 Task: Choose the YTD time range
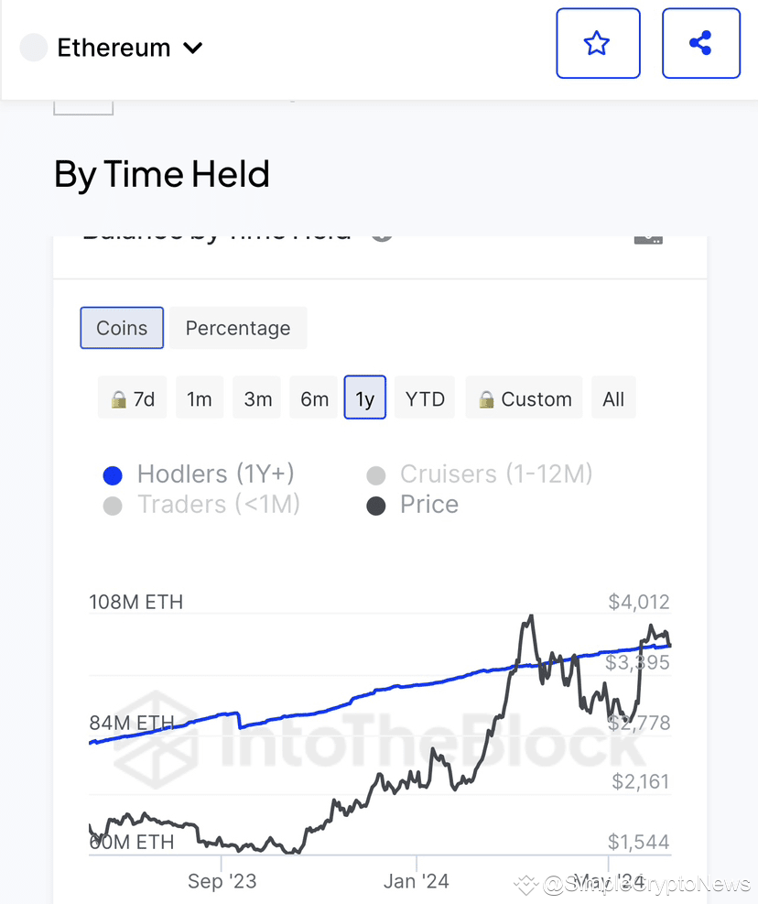[x=425, y=399]
